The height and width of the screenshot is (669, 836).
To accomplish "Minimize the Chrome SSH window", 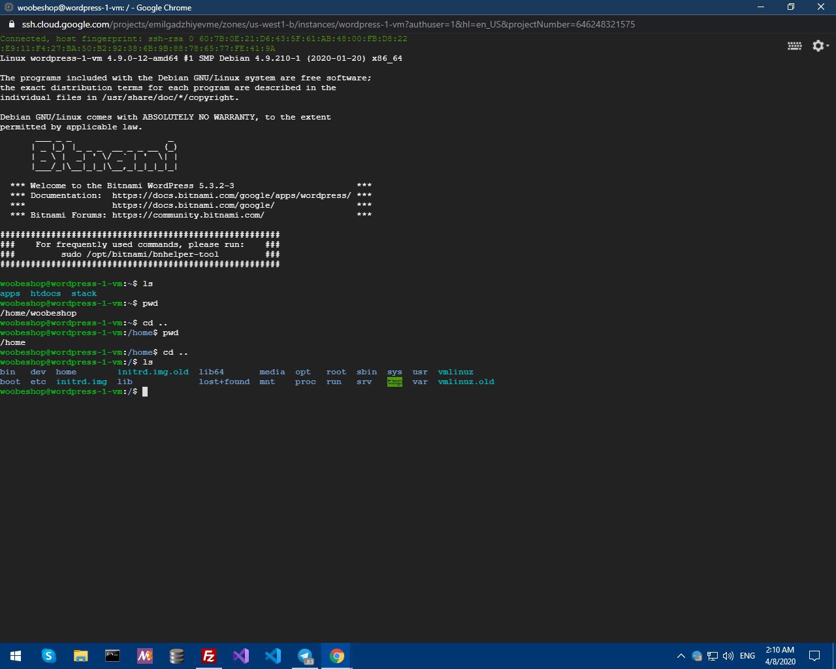I will pyautogui.click(x=761, y=7).
